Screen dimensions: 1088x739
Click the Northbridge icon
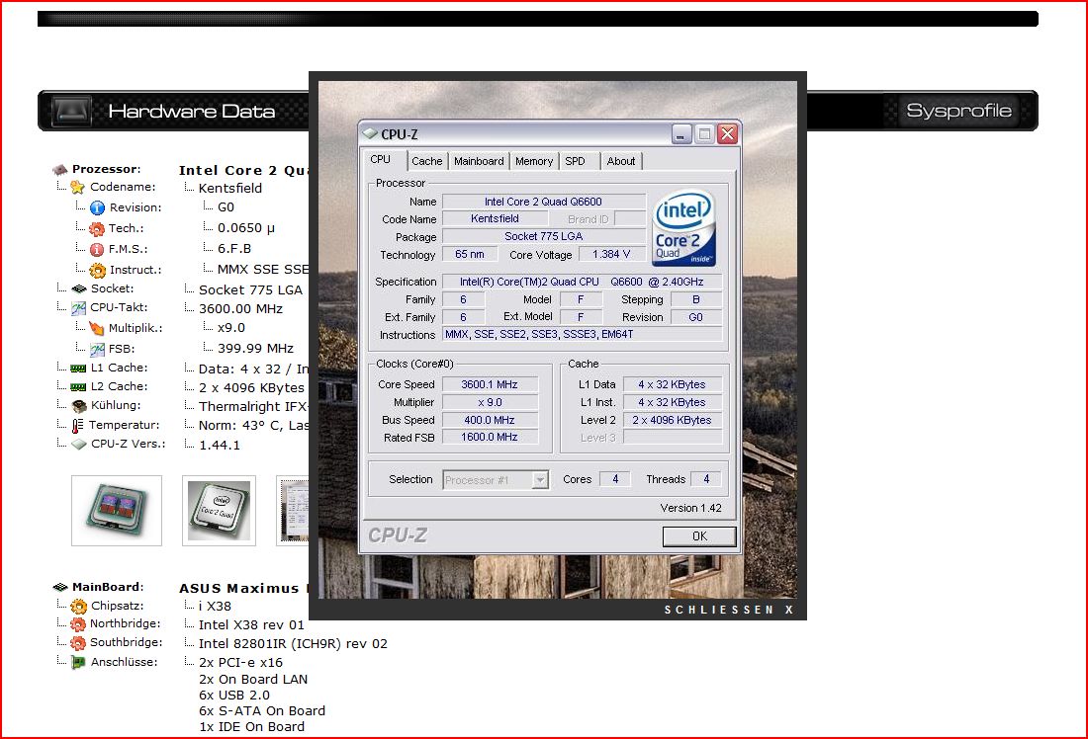click(78, 624)
